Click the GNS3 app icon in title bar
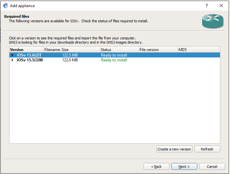The image size is (230, 174). pyautogui.click(x=6, y=5)
